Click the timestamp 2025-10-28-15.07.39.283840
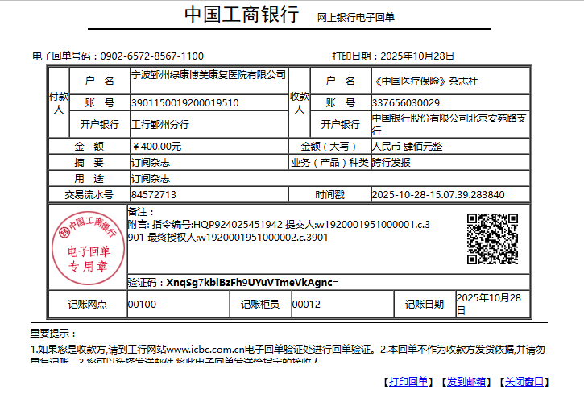The width and height of the screenshot is (584, 394). click(438, 195)
